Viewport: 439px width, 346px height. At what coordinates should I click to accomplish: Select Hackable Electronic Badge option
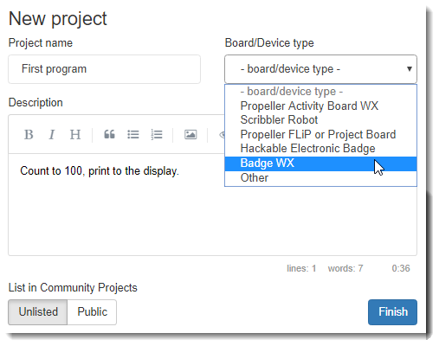320,149
